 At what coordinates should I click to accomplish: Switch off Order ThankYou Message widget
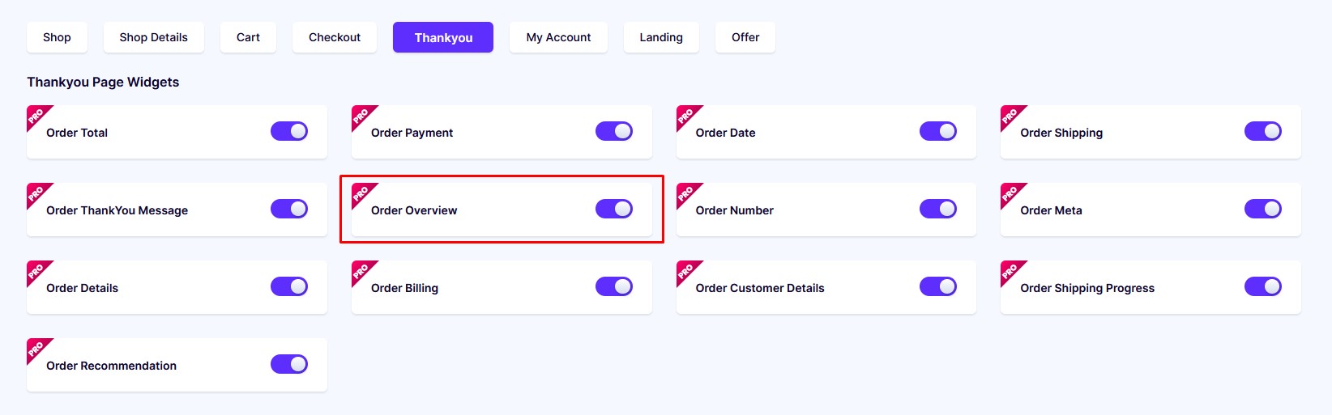289,209
